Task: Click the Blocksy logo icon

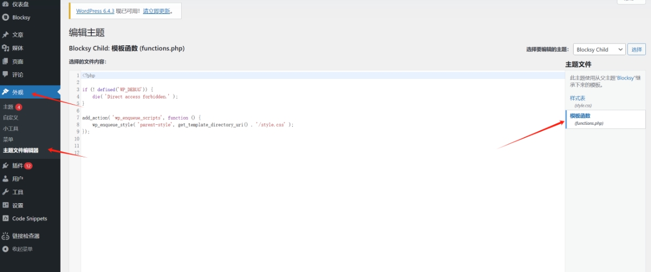Action: [6, 17]
